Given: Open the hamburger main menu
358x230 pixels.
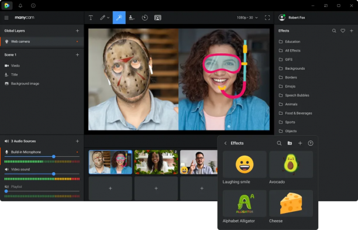Looking at the screenshot, I should pos(6,18).
